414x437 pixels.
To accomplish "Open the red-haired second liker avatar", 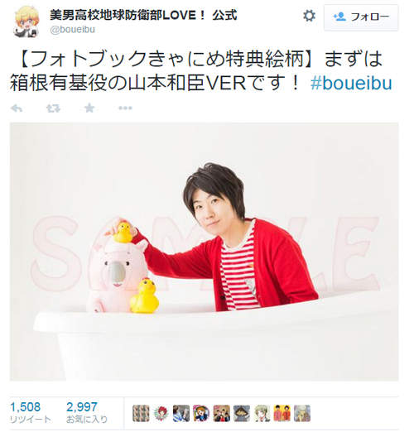I will coord(161,413).
